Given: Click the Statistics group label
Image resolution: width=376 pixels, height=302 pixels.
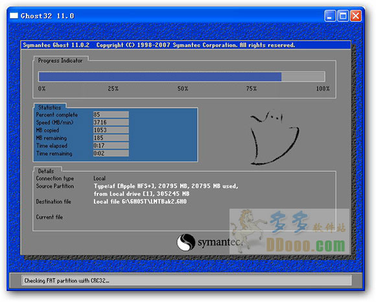Looking at the screenshot, I should click(x=50, y=108).
